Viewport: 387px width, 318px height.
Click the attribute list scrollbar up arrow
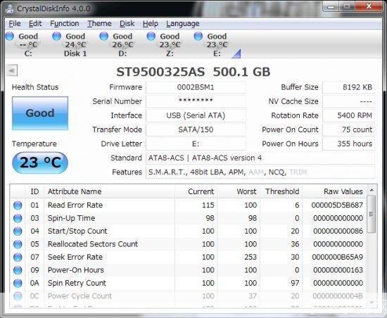(372, 190)
